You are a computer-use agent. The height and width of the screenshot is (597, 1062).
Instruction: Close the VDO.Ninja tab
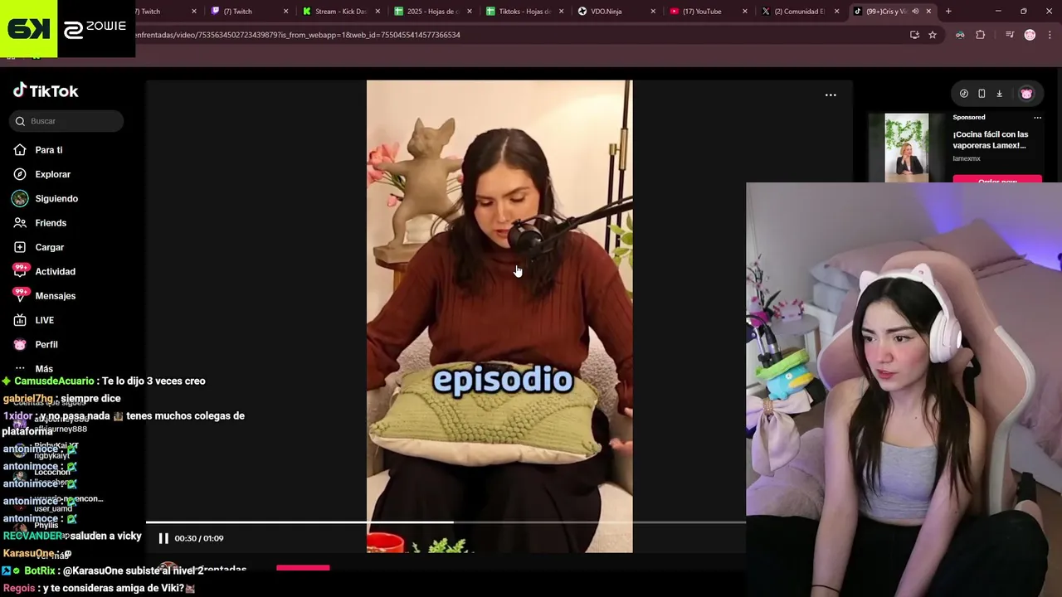click(x=652, y=12)
